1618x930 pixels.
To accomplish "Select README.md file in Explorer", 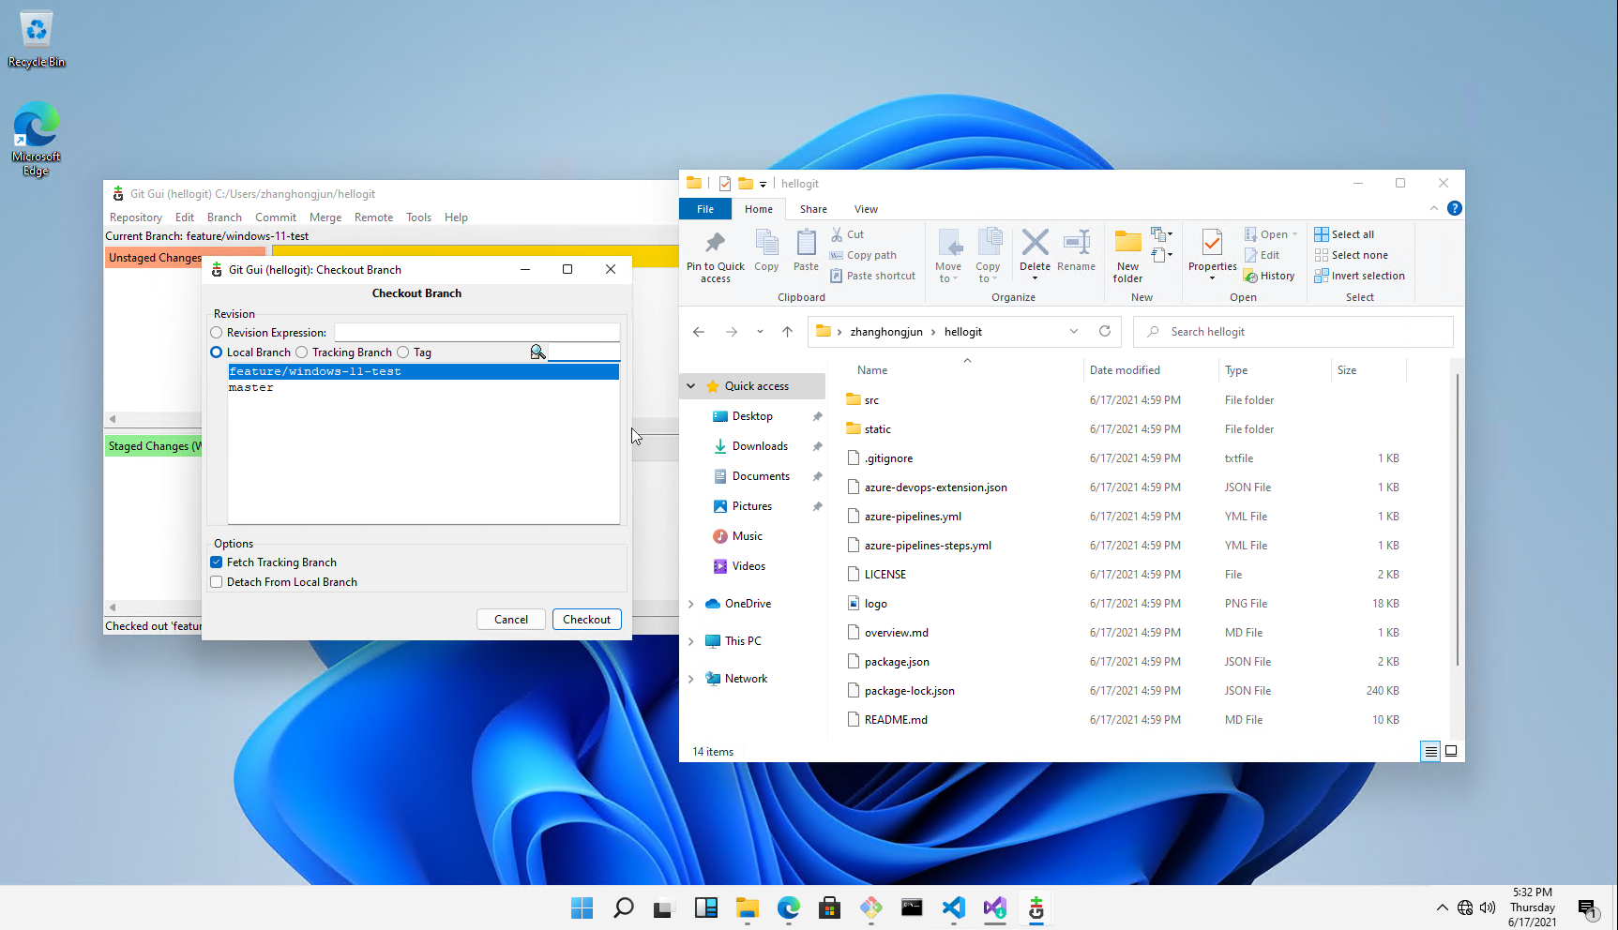I will [x=896, y=720].
